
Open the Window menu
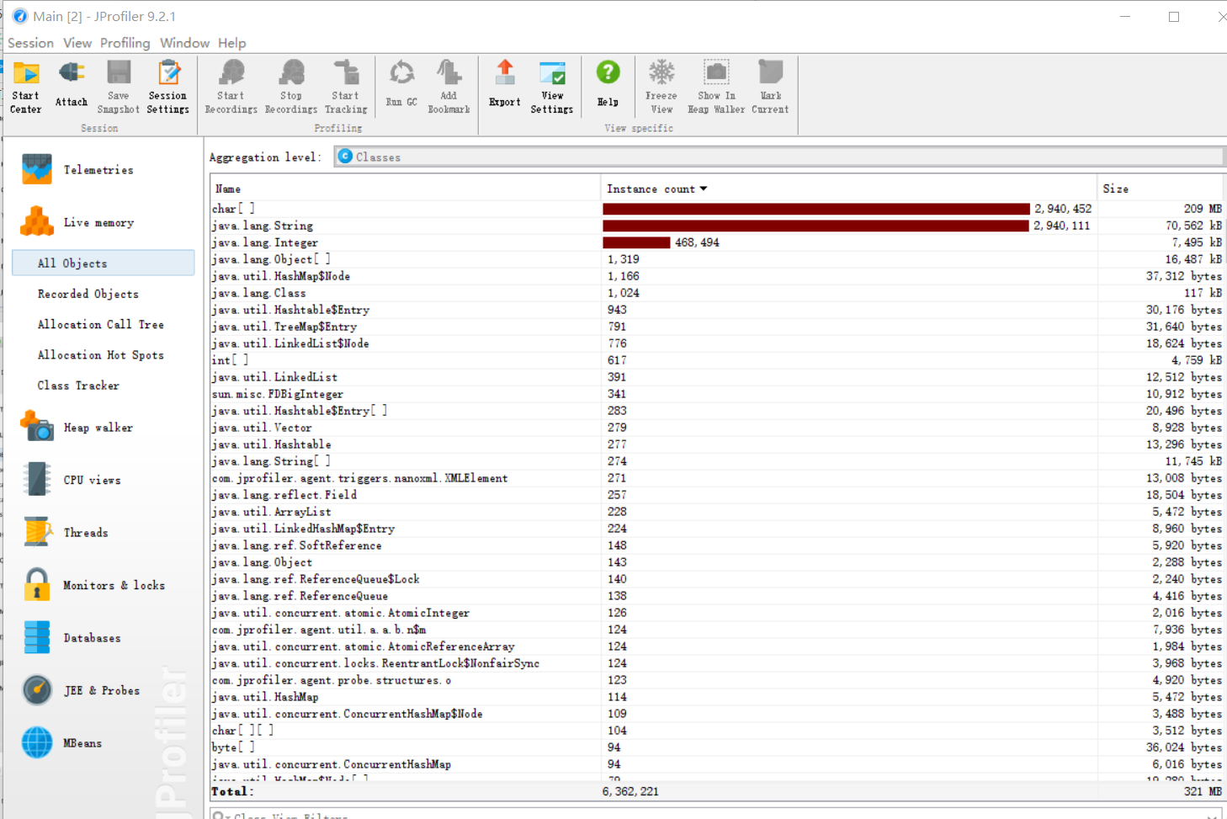(x=184, y=43)
